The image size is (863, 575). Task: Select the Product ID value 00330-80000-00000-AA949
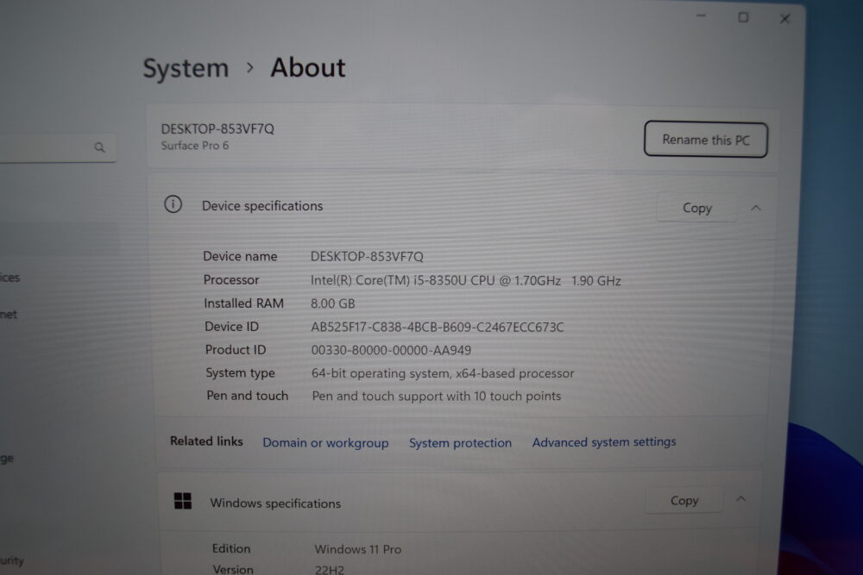pos(391,350)
